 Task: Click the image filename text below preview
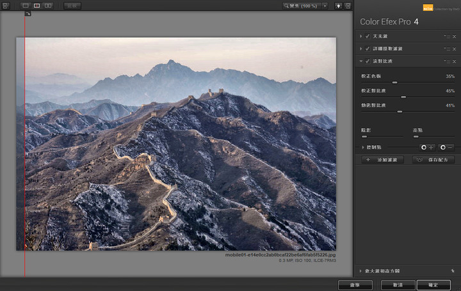[x=280, y=255]
